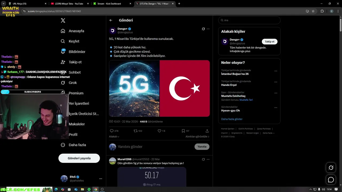
Task: Open Bildirimler in the sidebar
Action: tap(77, 52)
